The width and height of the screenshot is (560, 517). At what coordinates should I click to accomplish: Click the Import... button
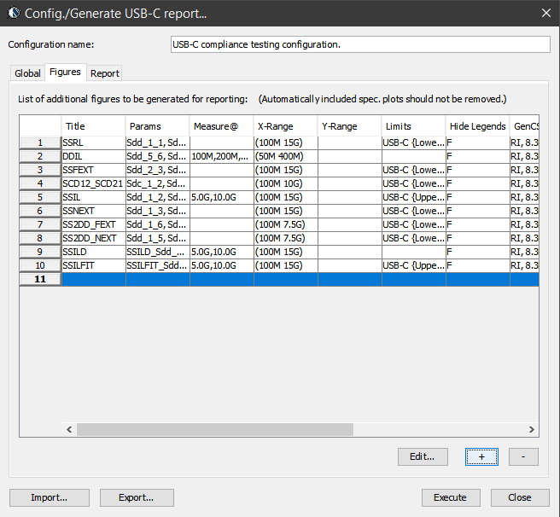[x=49, y=497]
